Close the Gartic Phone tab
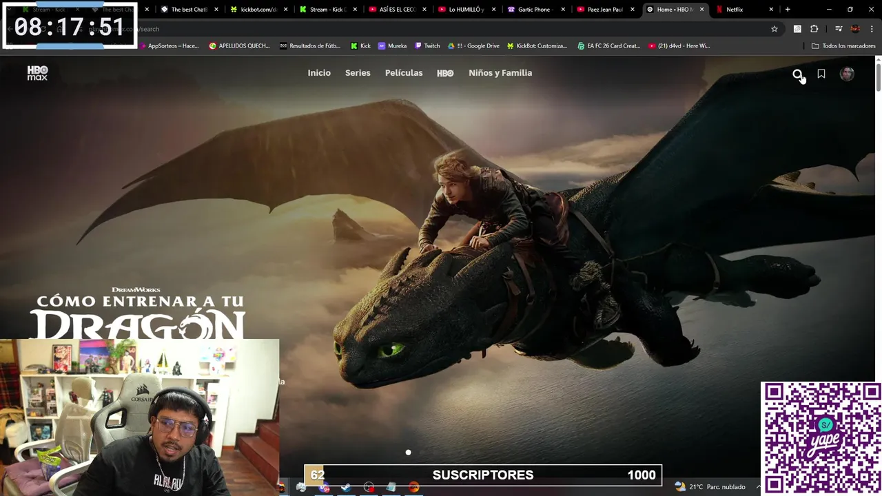This screenshot has width=882, height=496. (563, 10)
